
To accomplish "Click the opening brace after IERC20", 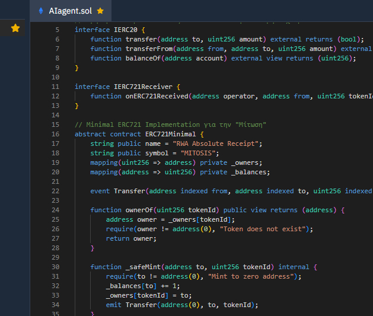I will pos(143,30).
